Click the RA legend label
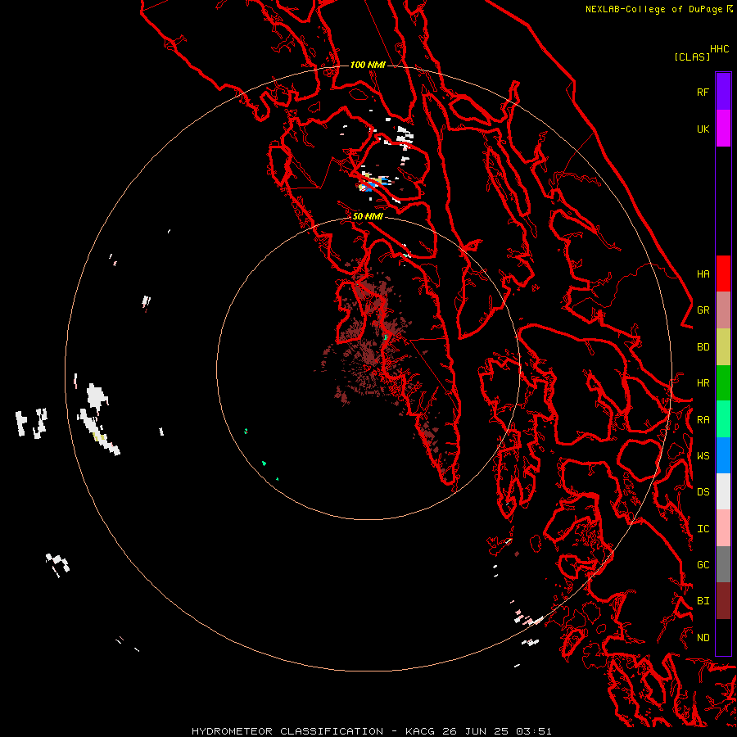This screenshot has height=737, width=737. (703, 420)
